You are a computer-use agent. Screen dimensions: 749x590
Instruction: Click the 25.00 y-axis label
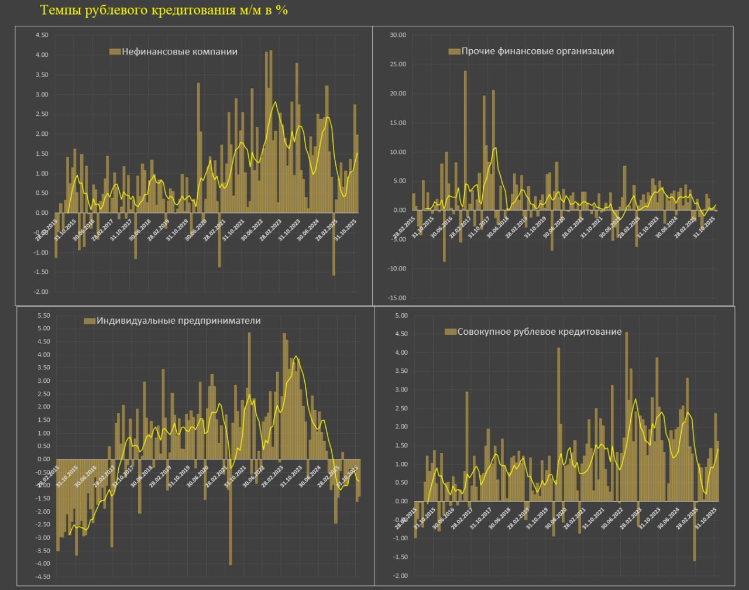click(397, 64)
